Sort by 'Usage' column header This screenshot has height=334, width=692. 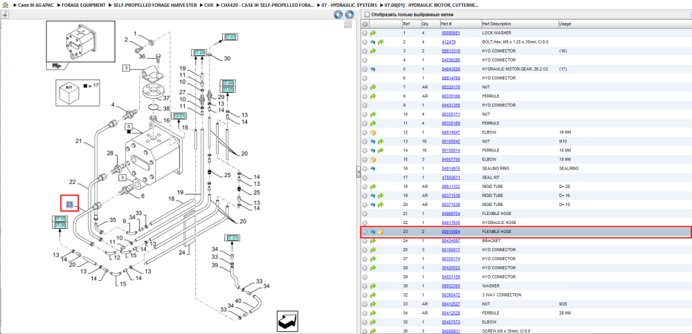coord(624,24)
